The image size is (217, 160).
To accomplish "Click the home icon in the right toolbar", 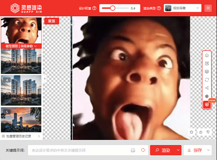I will click(x=207, y=56).
